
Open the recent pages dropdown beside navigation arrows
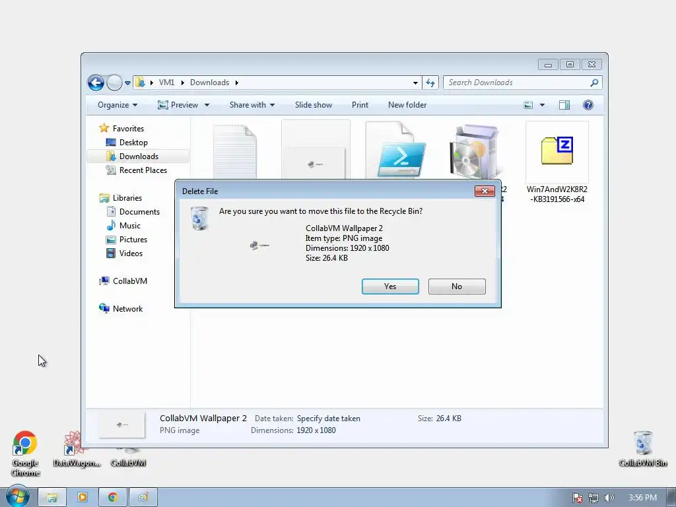127,83
